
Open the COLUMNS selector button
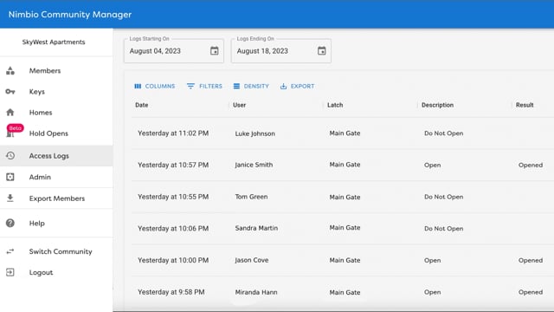point(155,87)
